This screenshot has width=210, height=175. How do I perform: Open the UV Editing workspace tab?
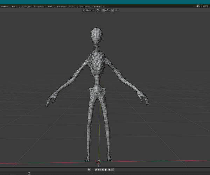pyautogui.click(x=26, y=6)
